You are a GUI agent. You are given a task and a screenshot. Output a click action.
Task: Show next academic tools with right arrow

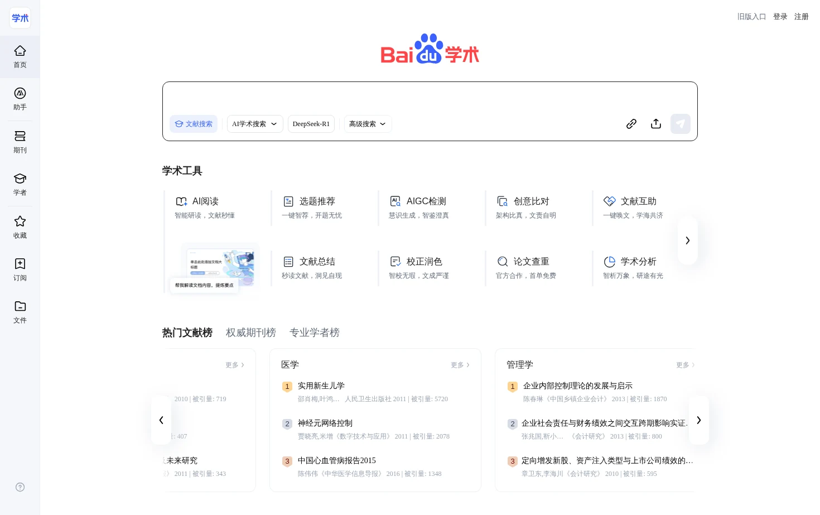pyautogui.click(x=688, y=240)
